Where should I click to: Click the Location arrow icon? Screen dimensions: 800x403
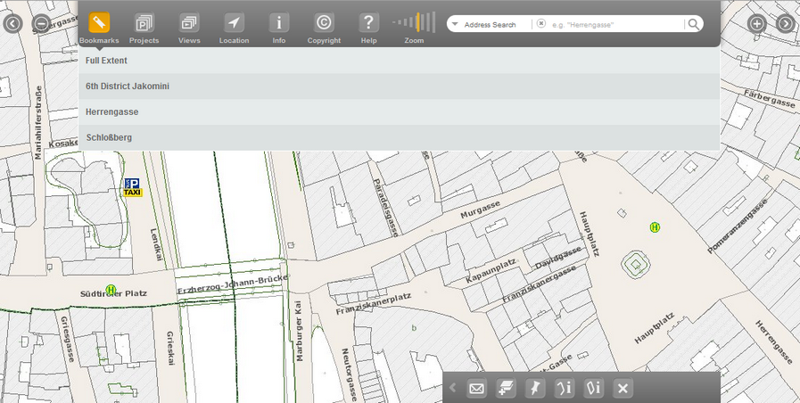234,23
